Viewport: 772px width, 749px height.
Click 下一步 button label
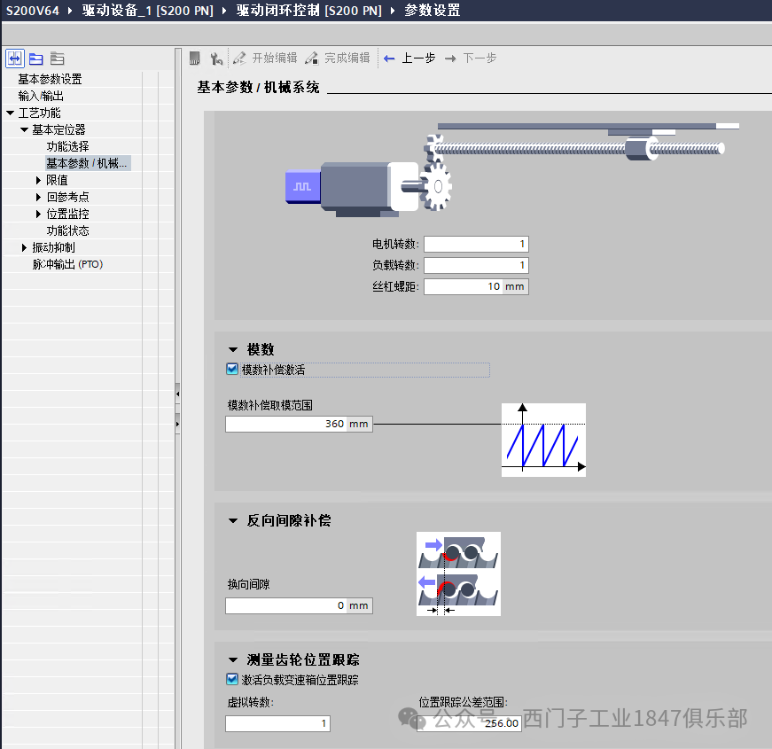(480, 59)
